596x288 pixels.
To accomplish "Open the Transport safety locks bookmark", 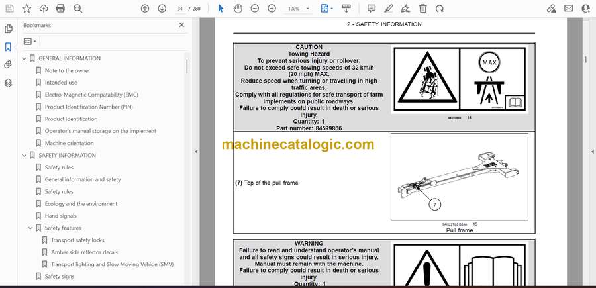I will (x=77, y=240).
